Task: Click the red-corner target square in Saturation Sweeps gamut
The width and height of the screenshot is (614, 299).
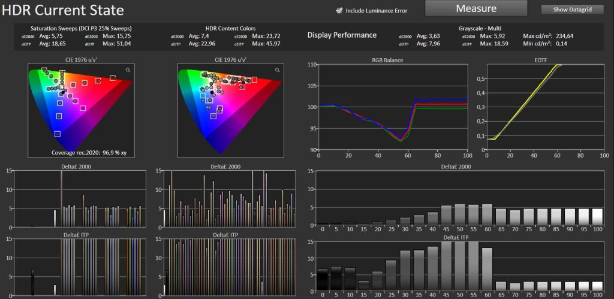Action: pyautogui.click(x=113, y=78)
